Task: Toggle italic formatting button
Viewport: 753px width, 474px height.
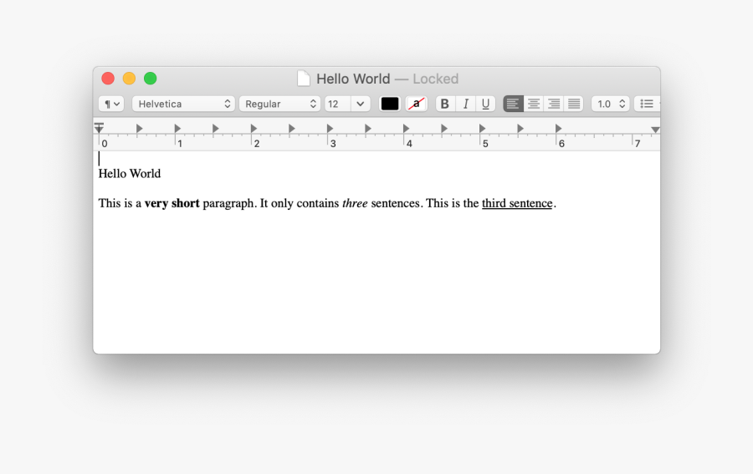Action: tap(465, 104)
